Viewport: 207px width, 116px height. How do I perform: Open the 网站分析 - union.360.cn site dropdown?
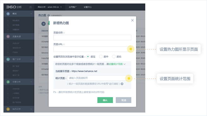pyautogui.click(x=50, y=7)
